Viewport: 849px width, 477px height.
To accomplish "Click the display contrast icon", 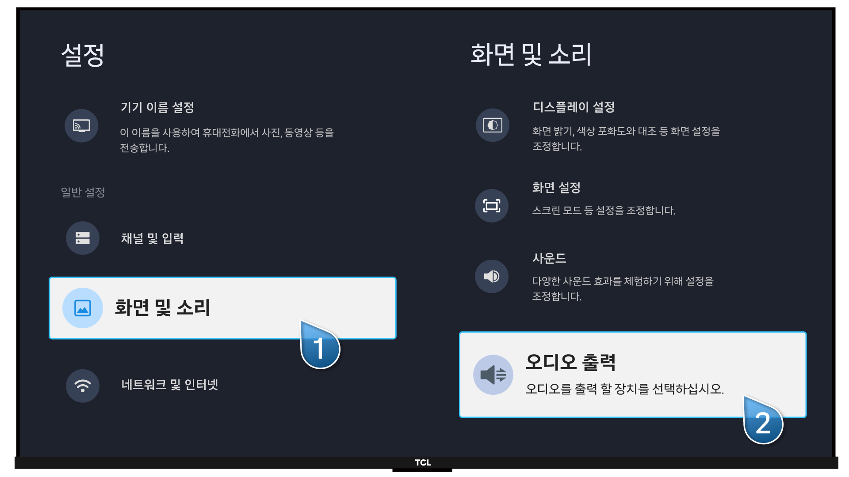I will point(492,125).
